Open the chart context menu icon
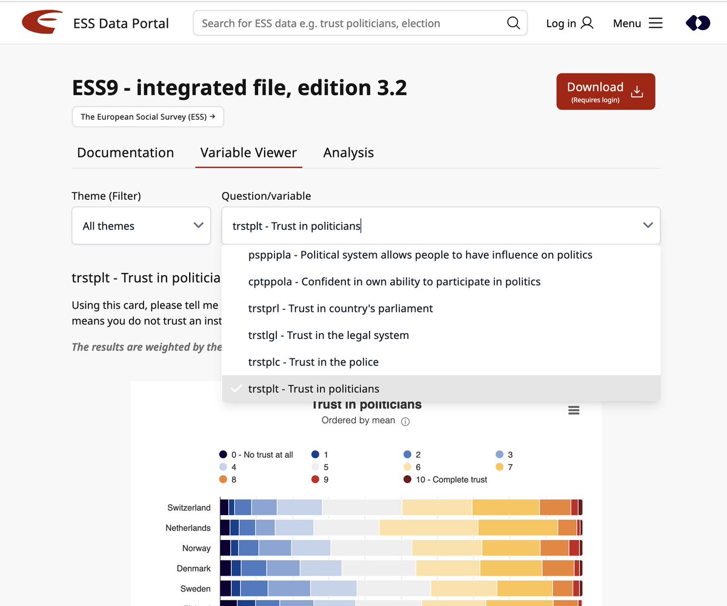727x606 pixels. pyautogui.click(x=574, y=410)
